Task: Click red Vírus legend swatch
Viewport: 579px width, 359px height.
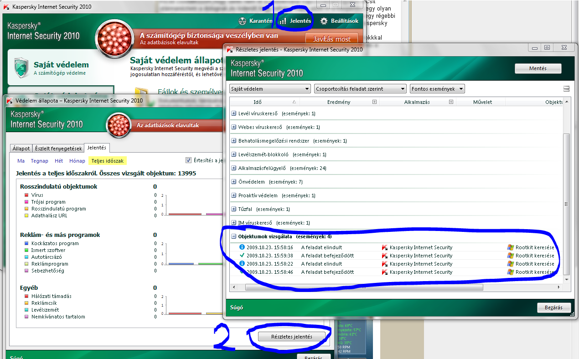Action: coord(27,195)
